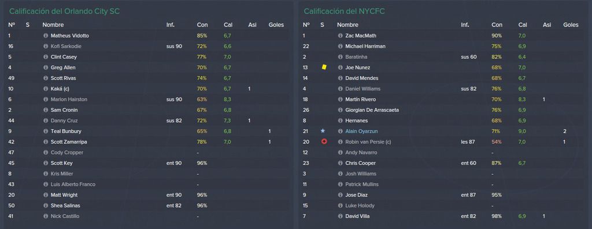Click the Calificación del NYCFC title

pyautogui.click(x=345, y=12)
